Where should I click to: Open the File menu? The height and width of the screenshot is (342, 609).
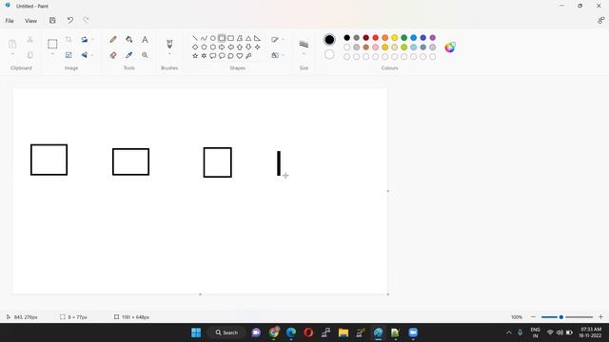coord(10,21)
